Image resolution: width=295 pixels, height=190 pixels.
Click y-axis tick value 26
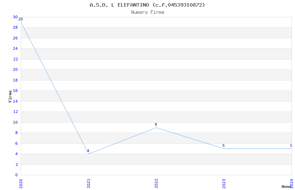tap(15, 38)
